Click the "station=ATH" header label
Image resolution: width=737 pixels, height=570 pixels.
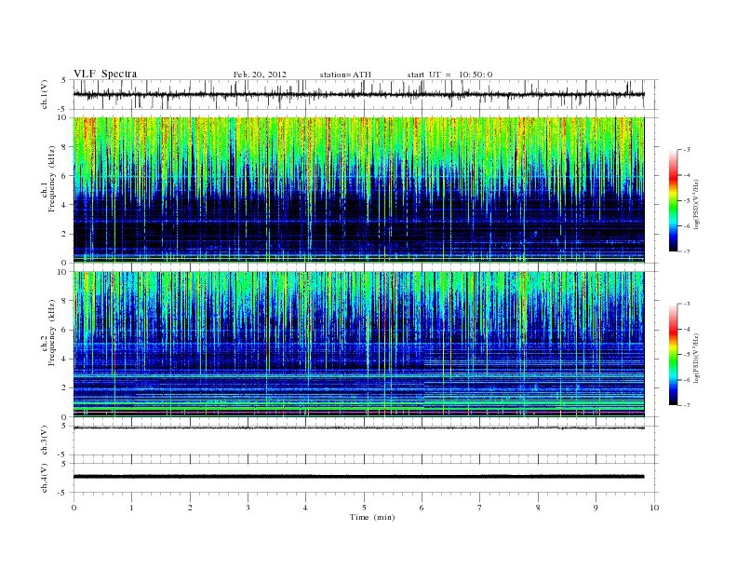coord(345,75)
